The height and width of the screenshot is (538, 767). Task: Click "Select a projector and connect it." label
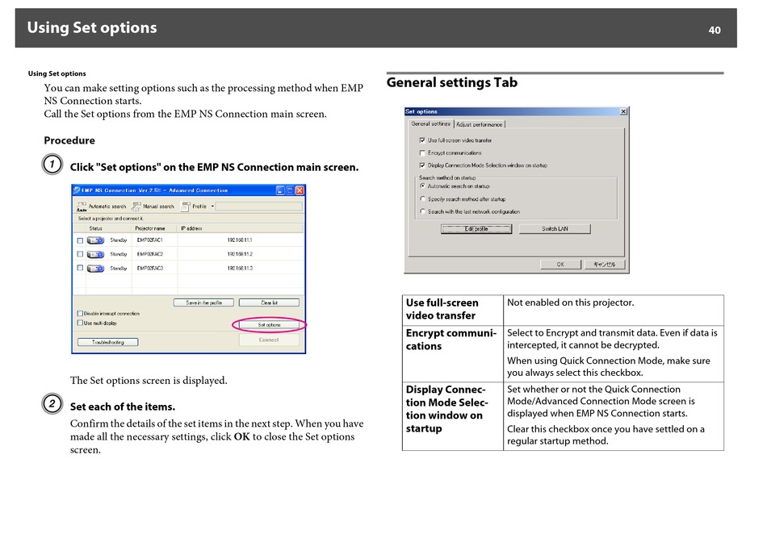click(x=111, y=219)
